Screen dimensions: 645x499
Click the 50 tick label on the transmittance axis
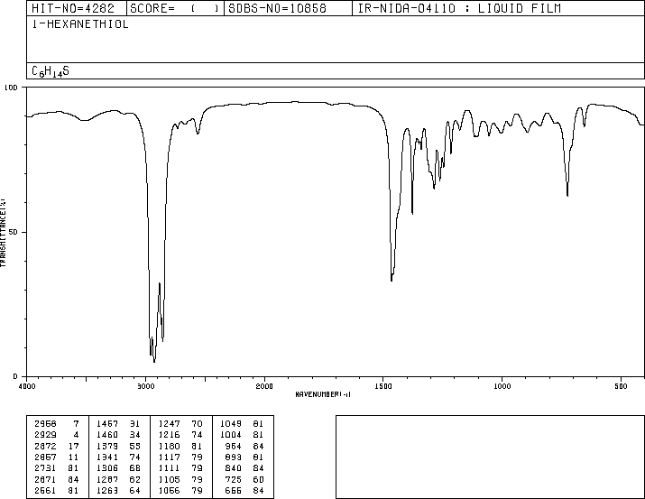13,232
